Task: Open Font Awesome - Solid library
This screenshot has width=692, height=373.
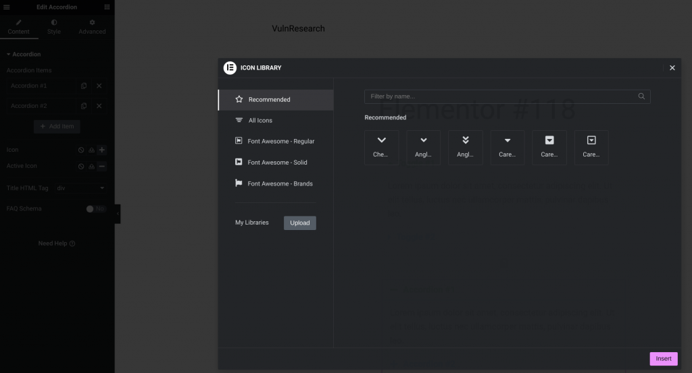Action: click(x=276, y=163)
